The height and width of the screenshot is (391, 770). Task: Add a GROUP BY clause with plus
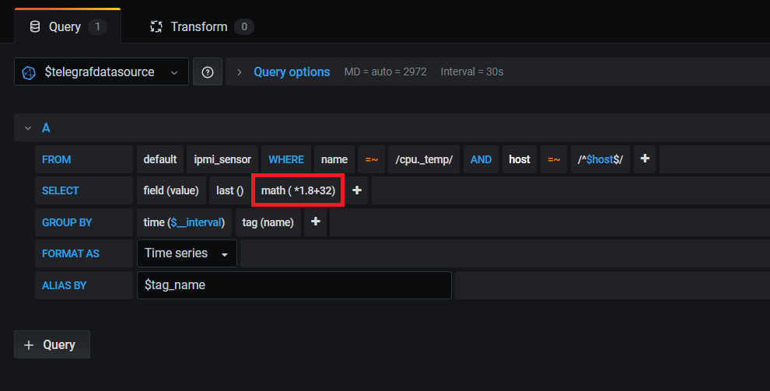tap(315, 222)
